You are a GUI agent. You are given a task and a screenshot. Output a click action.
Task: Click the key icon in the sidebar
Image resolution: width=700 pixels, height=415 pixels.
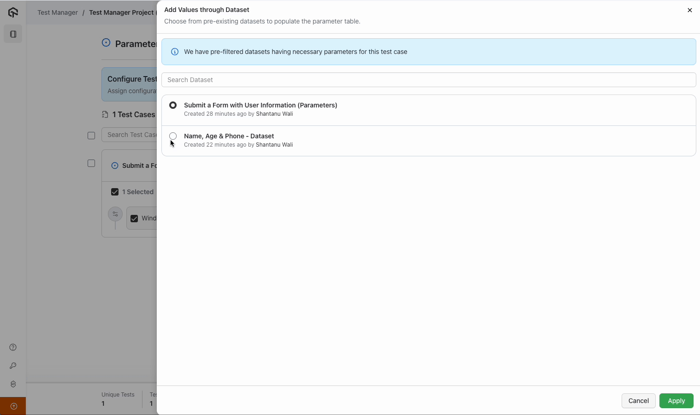coord(13,366)
